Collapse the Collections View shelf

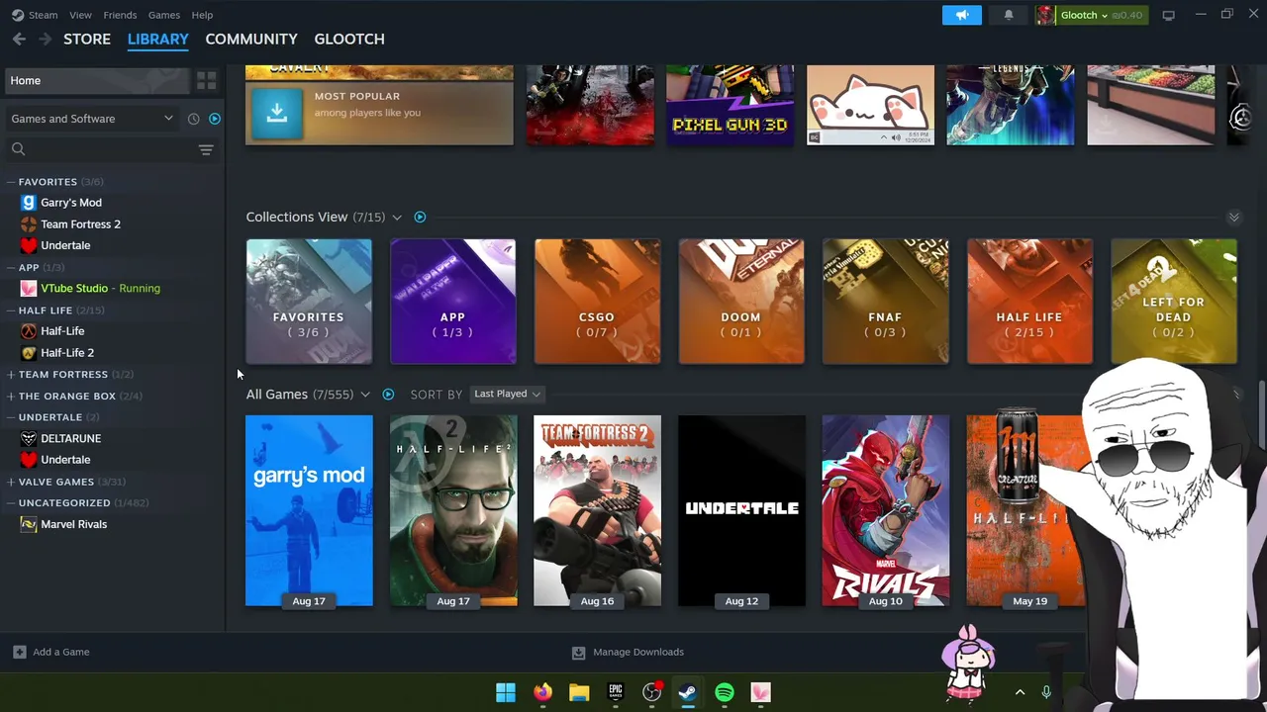click(1234, 218)
